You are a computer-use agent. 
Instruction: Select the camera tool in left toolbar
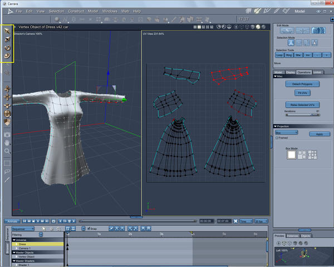click(x=7, y=135)
